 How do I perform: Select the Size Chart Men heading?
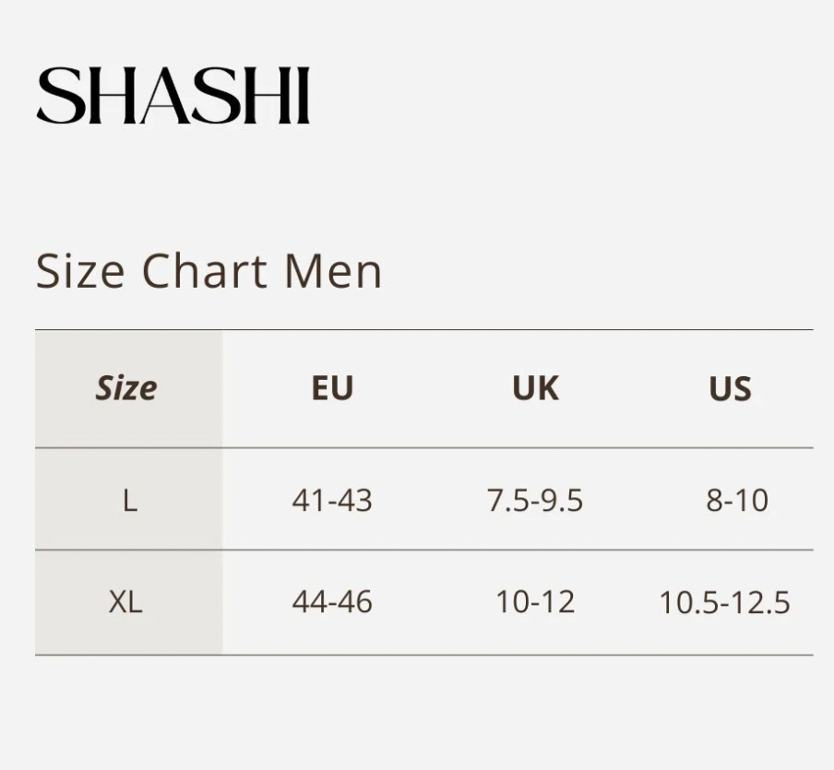pyautogui.click(x=208, y=271)
